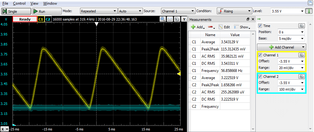Open the Time settings gear icon
The width and height of the screenshot is (314, 132).
[x=302, y=26]
